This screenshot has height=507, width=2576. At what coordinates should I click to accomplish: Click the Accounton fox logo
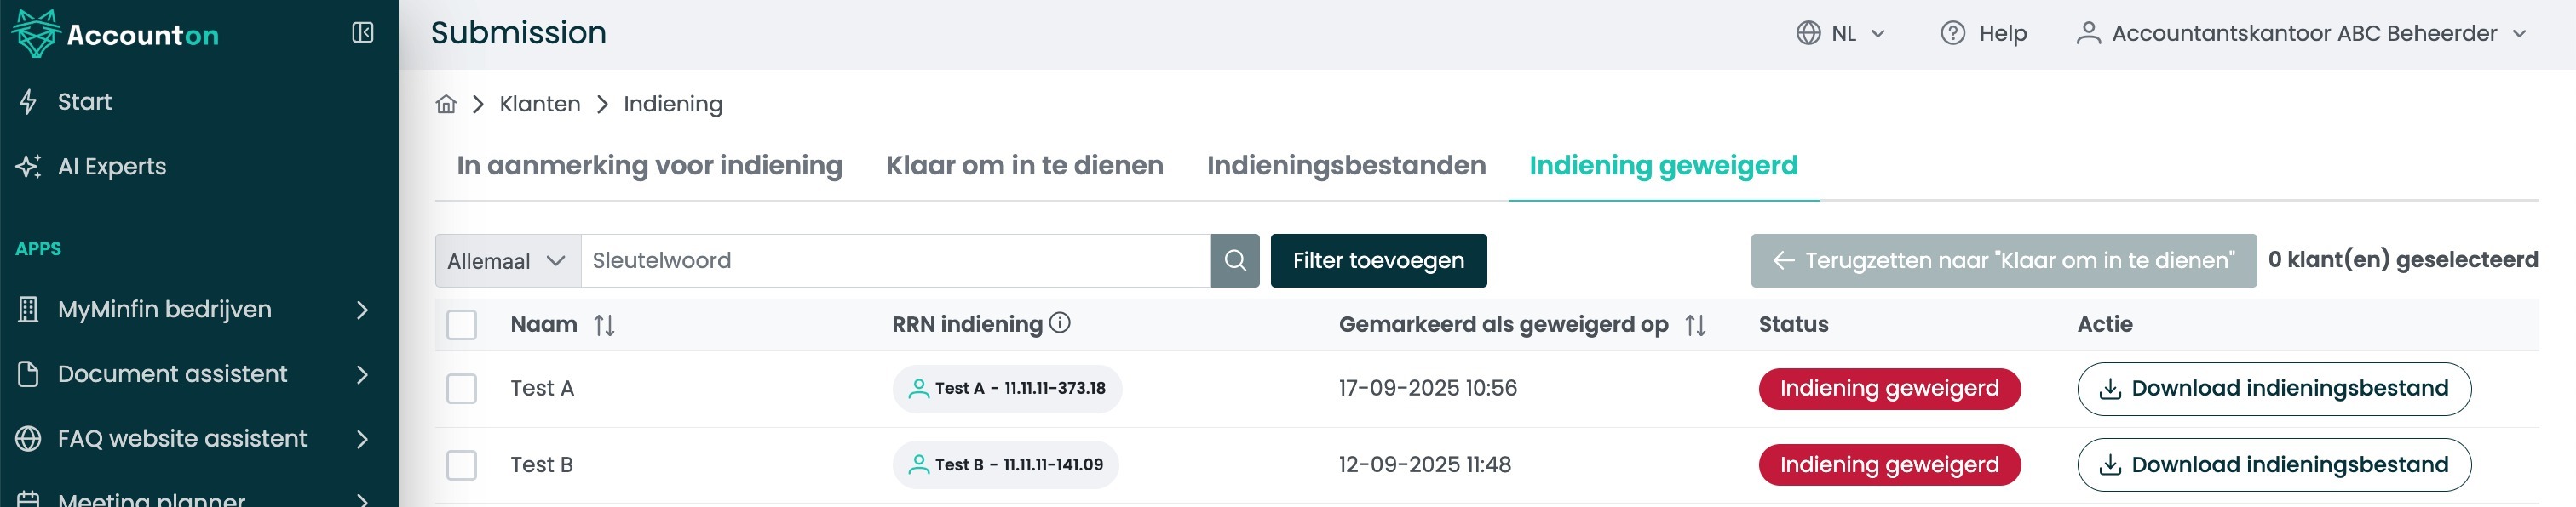(36, 33)
